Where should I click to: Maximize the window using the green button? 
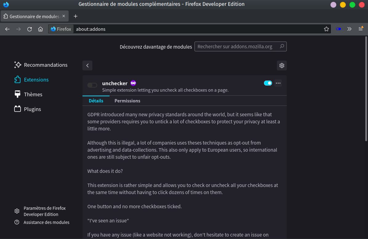click(352, 5)
